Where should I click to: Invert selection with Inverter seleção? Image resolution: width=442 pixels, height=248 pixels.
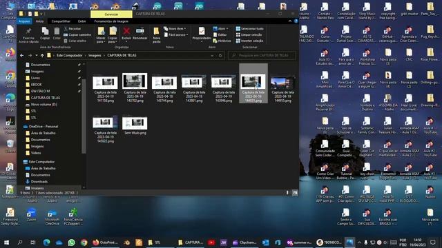click(x=249, y=41)
